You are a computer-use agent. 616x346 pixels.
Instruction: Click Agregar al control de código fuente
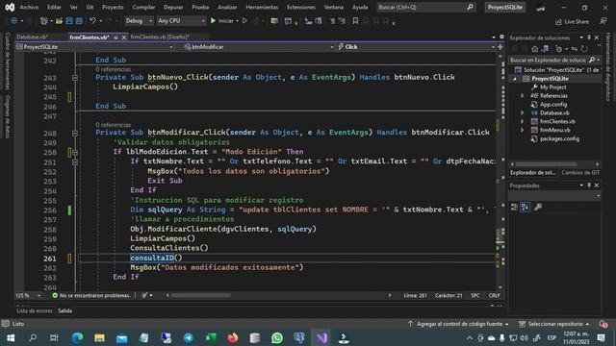(x=459, y=324)
